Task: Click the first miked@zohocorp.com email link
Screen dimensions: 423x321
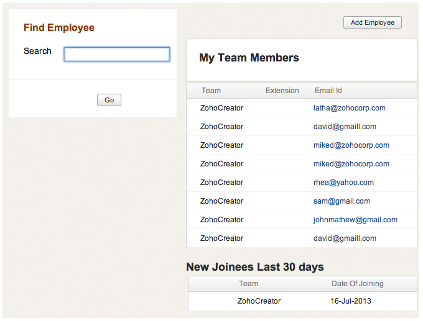Action: 351,145
